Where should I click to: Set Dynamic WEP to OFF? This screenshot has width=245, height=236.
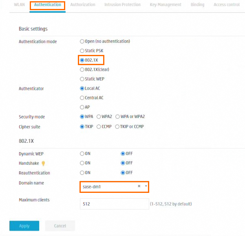coord(123,154)
